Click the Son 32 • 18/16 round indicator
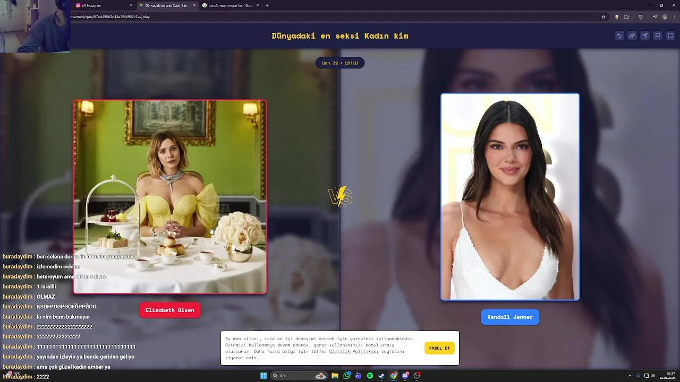 pos(340,63)
